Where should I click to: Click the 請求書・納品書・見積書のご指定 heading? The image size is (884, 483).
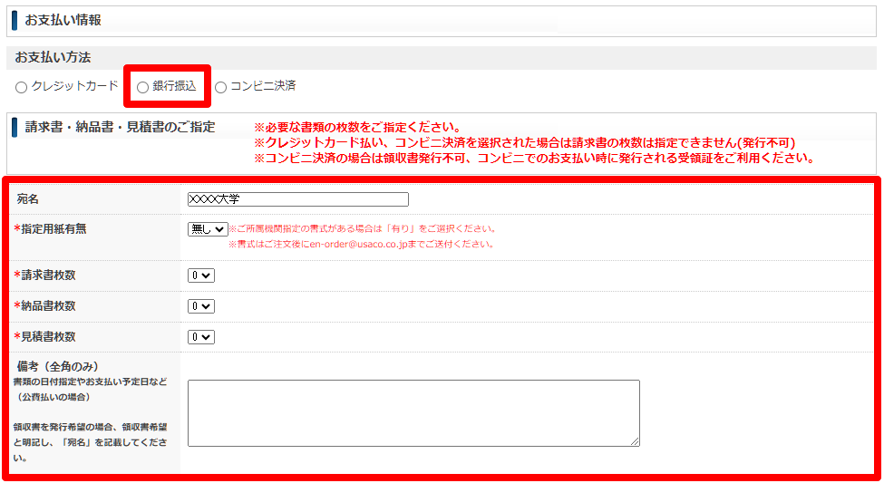coord(120,127)
